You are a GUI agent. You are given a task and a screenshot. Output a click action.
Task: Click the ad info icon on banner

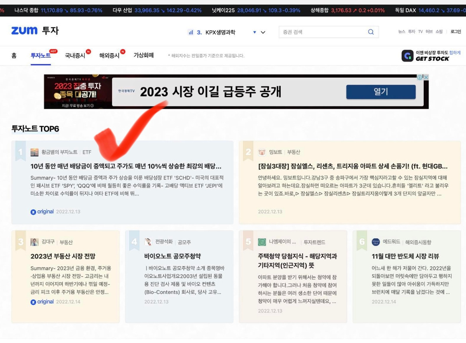pyautogui.click(x=420, y=78)
